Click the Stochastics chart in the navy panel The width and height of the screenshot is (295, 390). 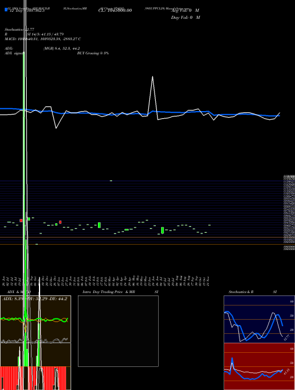(x=259, y=319)
